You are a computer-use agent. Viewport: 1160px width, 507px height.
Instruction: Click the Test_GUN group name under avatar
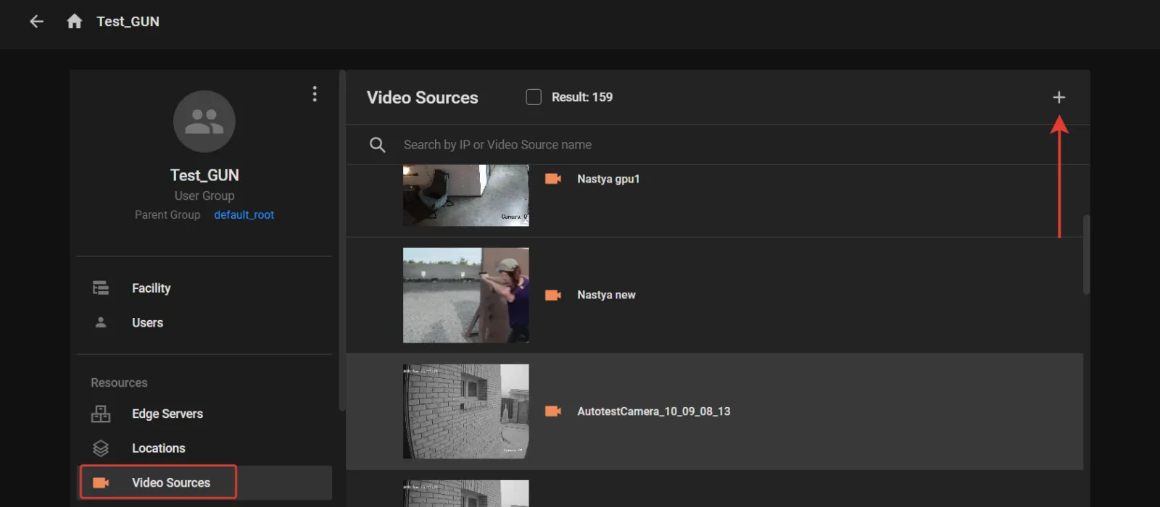click(x=204, y=175)
